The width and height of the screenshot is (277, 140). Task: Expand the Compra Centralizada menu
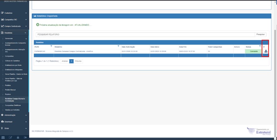coord(14,26)
